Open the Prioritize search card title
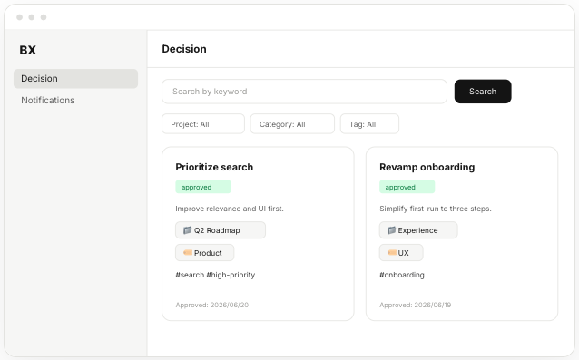The image size is (579, 360). coord(214,167)
